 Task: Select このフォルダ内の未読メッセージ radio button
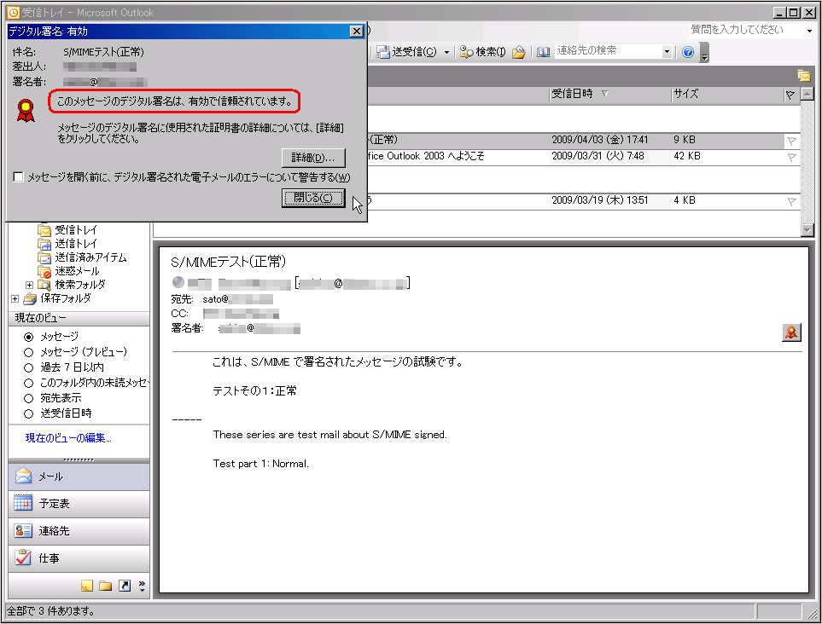[x=29, y=383]
